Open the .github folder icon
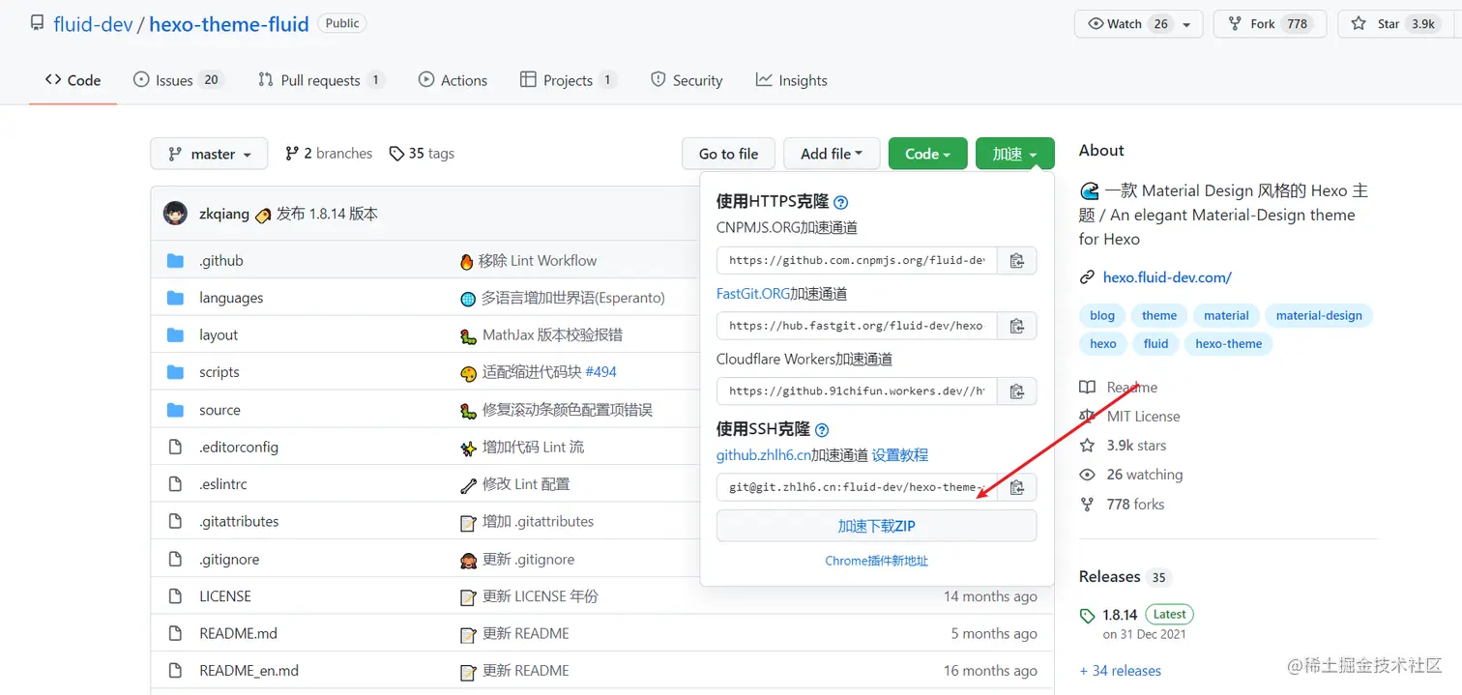Viewport: 1462px width, 695px height. point(175,261)
